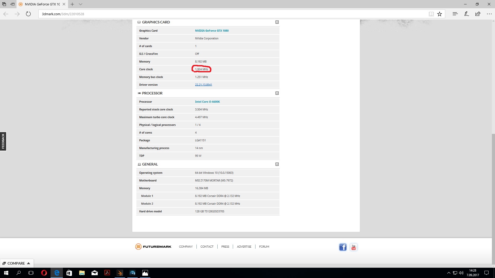Click the taskbar search icon

pyautogui.click(x=19, y=273)
